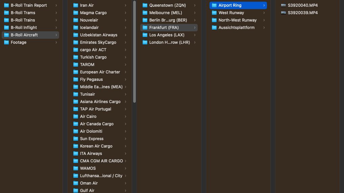Screen dimensions: 344x193
Task: Click the Iran Air folder icon
Action: 76,5
